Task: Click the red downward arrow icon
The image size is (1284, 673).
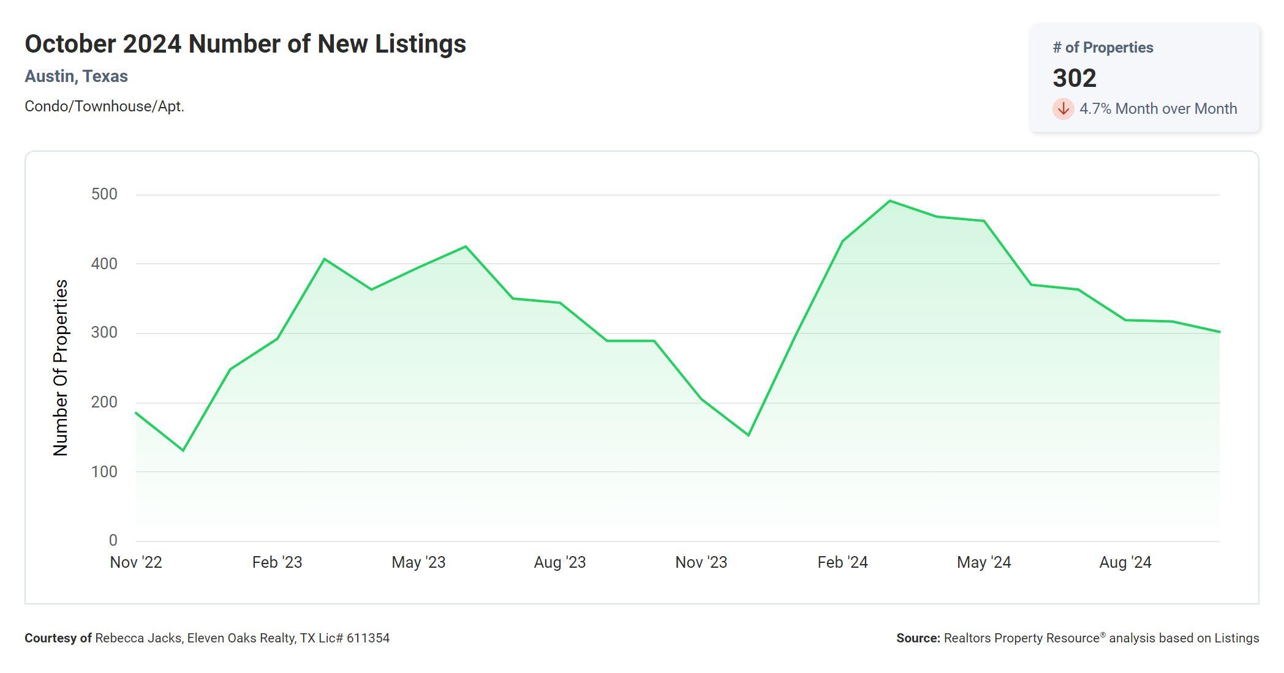Action: (1063, 109)
